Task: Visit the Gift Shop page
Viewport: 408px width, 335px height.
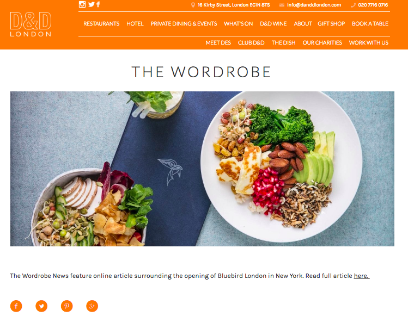Action: click(x=331, y=23)
